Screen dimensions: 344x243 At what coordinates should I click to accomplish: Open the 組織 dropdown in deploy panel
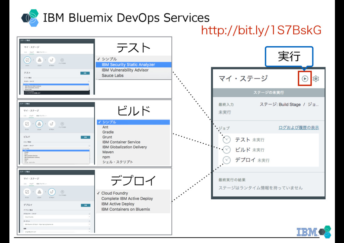pyautogui.click(x=57, y=232)
